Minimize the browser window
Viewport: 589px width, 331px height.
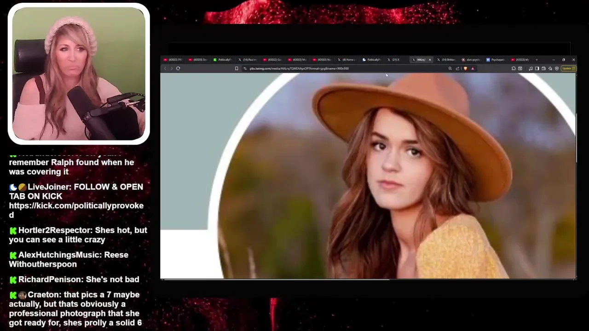(x=554, y=60)
